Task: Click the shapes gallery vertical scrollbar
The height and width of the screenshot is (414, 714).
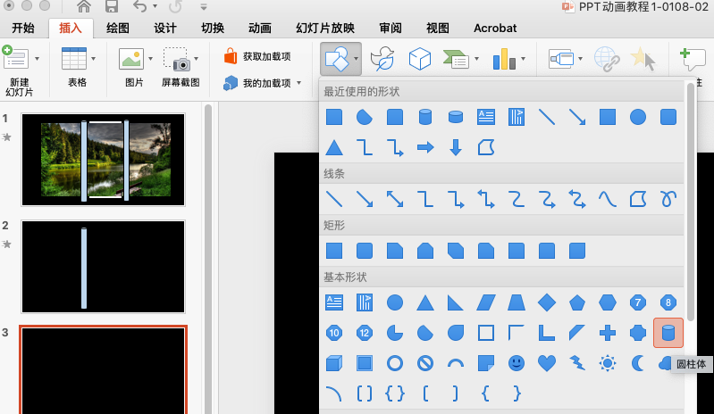Action: tap(691, 203)
